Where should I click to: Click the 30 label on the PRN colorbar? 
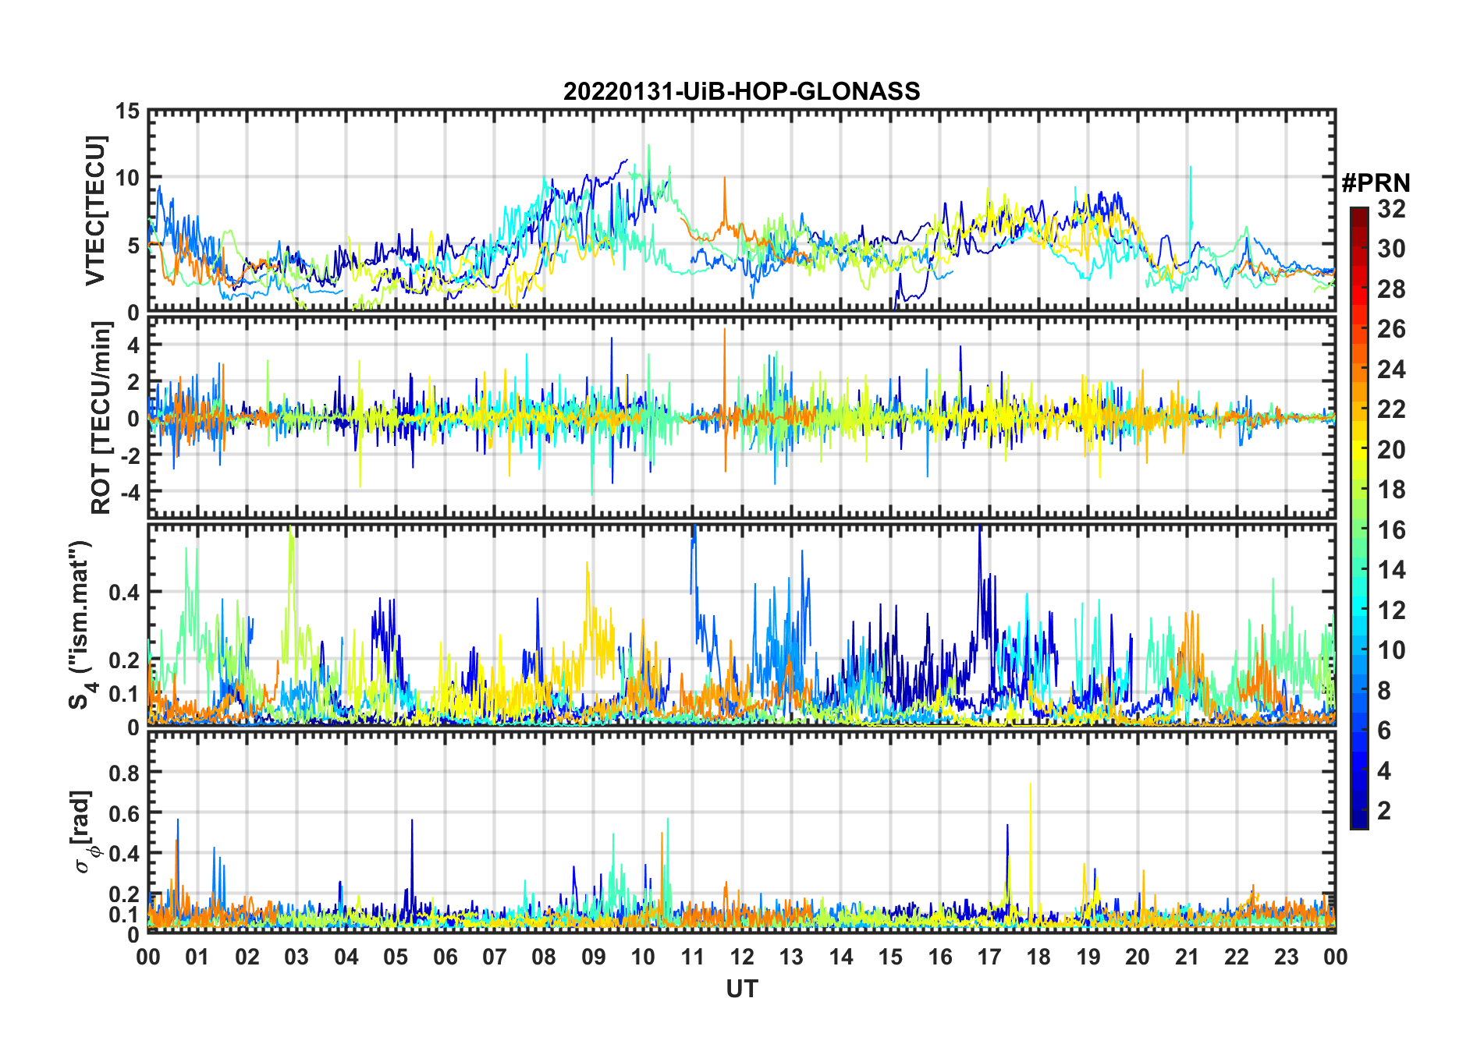[x=1391, y=249]
